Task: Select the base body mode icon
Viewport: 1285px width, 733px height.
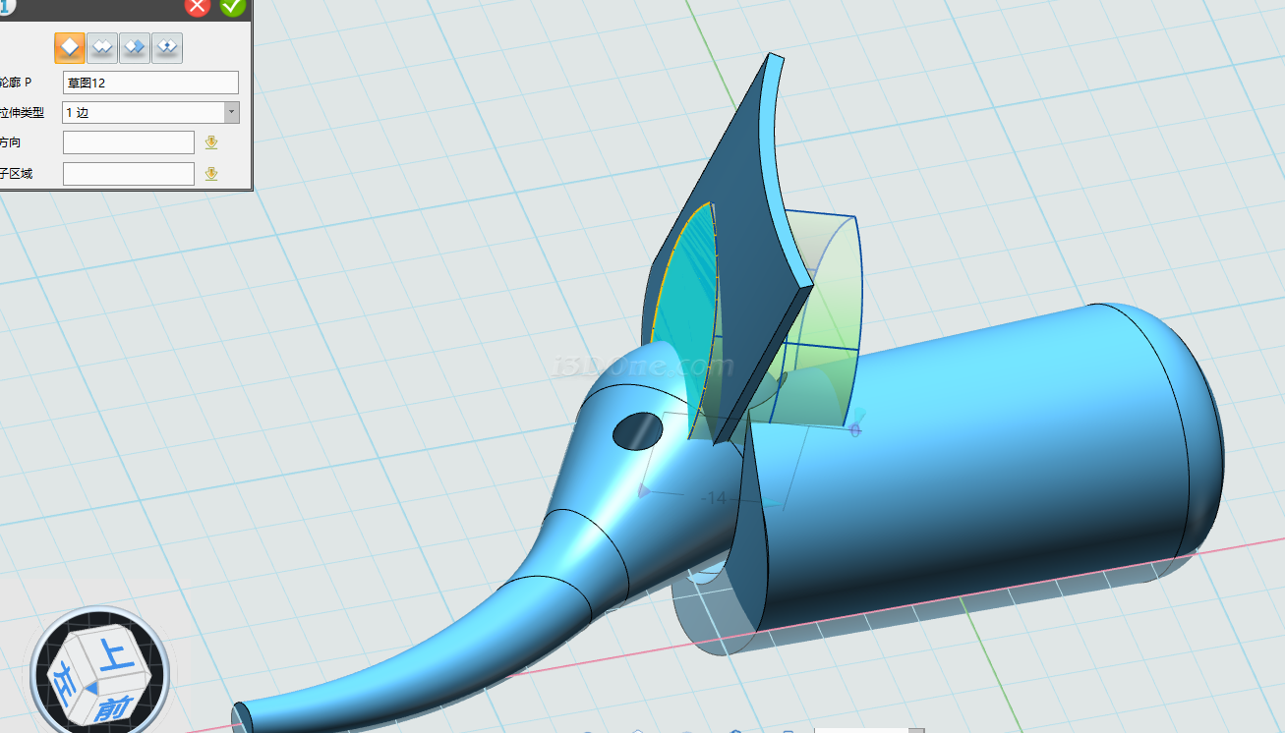Action: point(69,47)
